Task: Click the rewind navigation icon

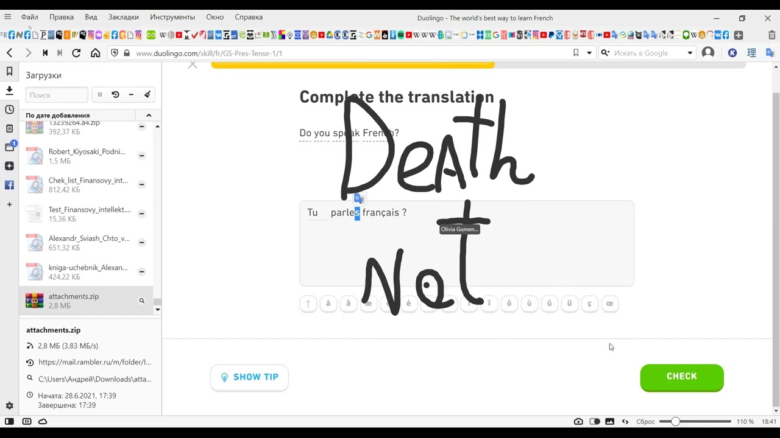Action: coord(45,53)
